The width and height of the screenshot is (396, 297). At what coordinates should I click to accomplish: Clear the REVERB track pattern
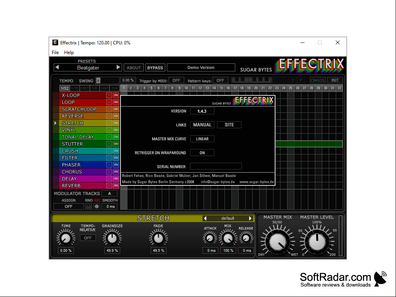click(109, 186)
